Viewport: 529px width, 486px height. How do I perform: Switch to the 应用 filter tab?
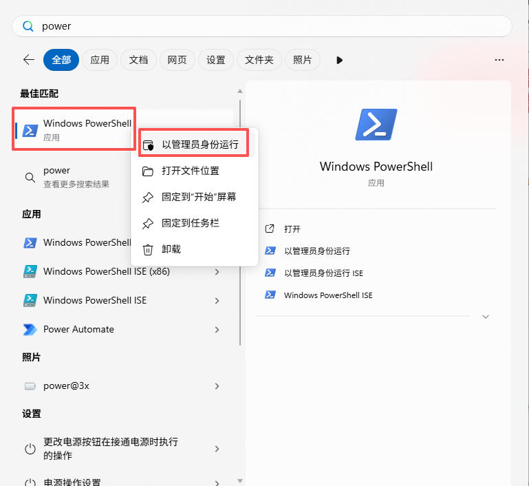click(100, 60)
